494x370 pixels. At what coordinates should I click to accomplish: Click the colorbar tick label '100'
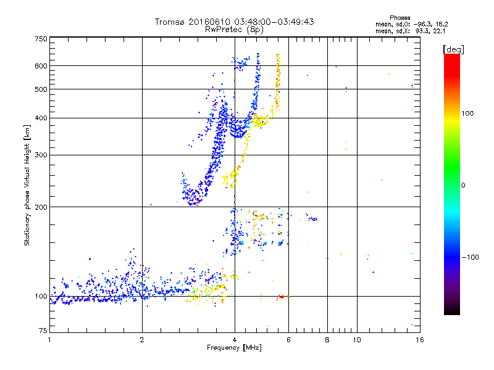(467, 113)
